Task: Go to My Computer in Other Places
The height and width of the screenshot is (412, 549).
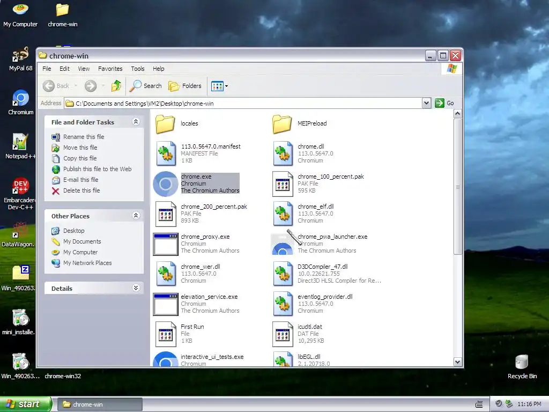Action: point(80,252)
